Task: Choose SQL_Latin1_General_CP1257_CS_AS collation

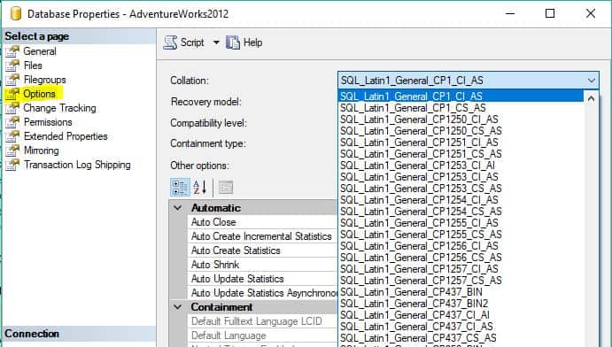Action: coord(461,281)
